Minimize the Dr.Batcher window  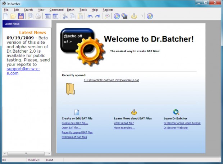(199, 3)
